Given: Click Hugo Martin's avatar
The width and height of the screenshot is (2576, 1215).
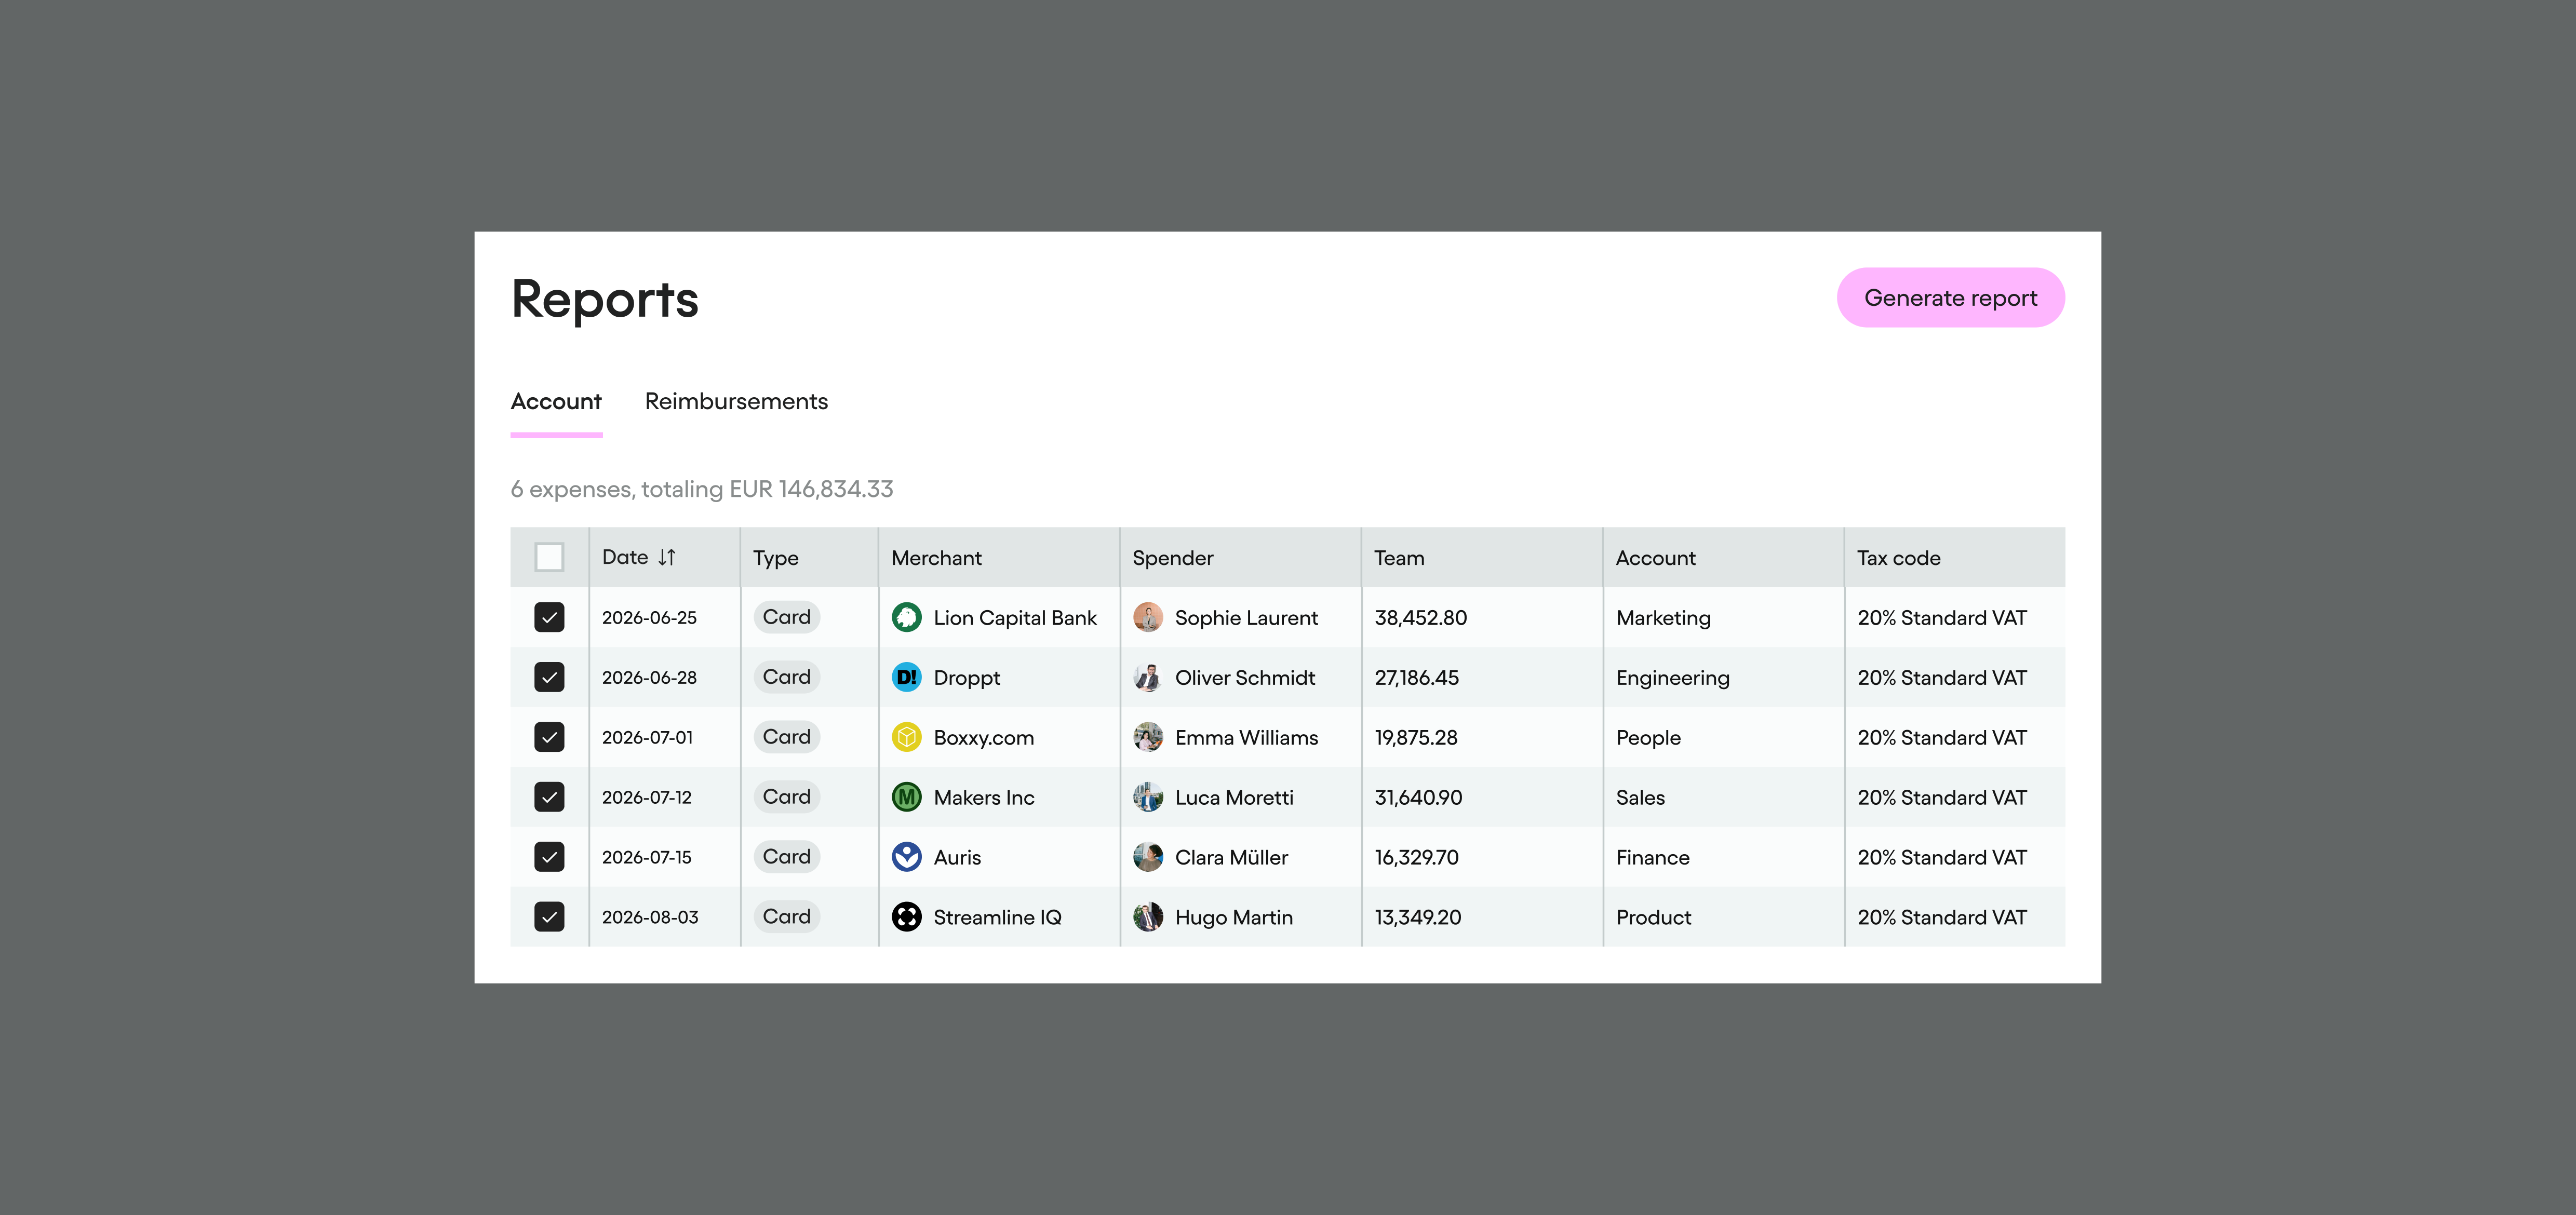Looking at the screenshot, I should click(x=1148, y=917).
